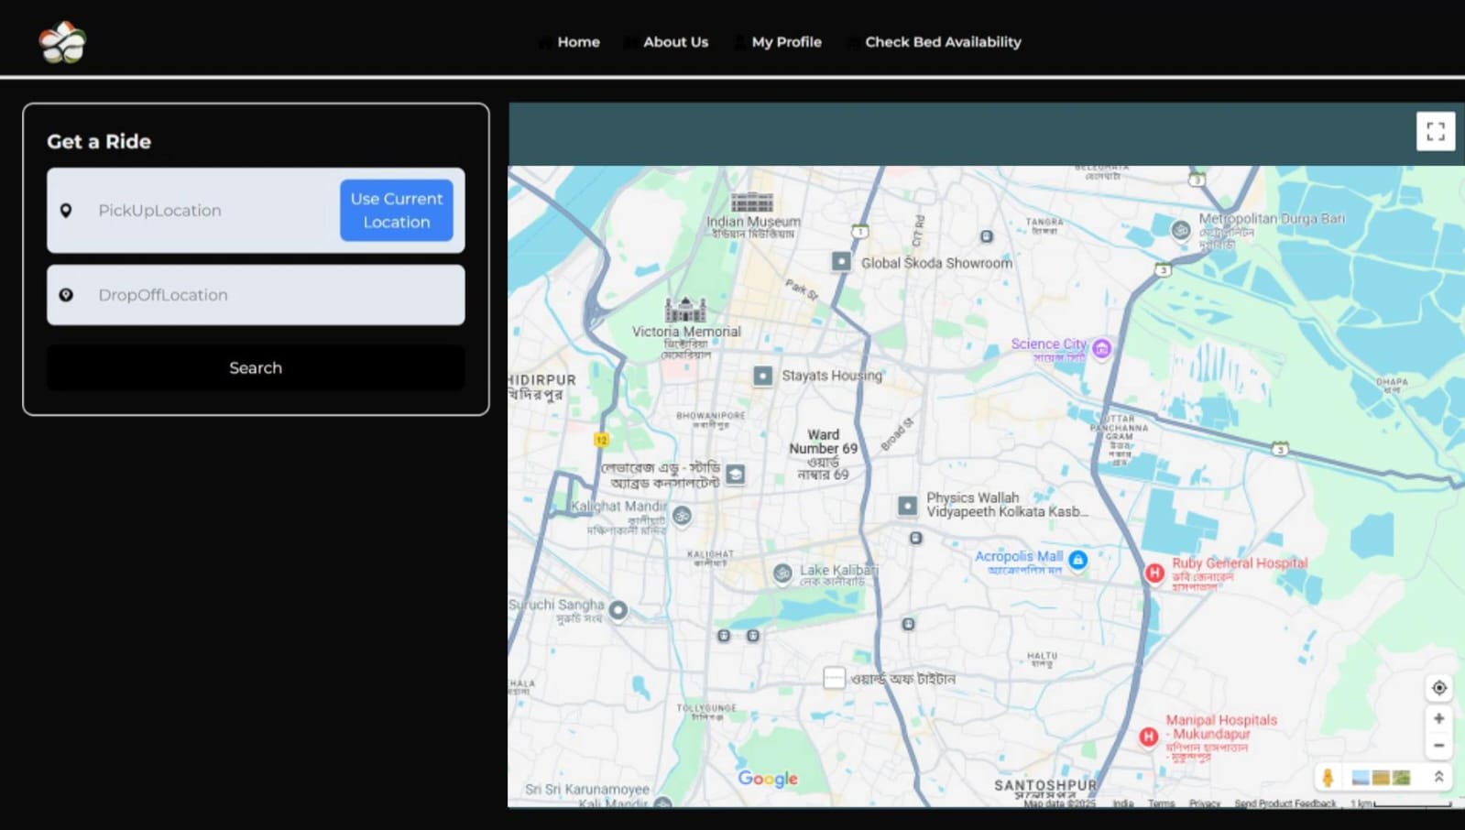
Task: Click the map type thumbnails strip
Action: (x=1381, y=778)
